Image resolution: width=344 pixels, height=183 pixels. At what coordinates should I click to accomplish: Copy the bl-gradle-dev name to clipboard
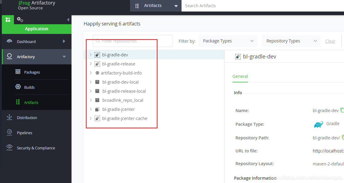tap(342, 110)
